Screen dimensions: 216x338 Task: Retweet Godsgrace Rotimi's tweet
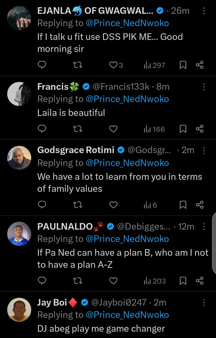78,205
